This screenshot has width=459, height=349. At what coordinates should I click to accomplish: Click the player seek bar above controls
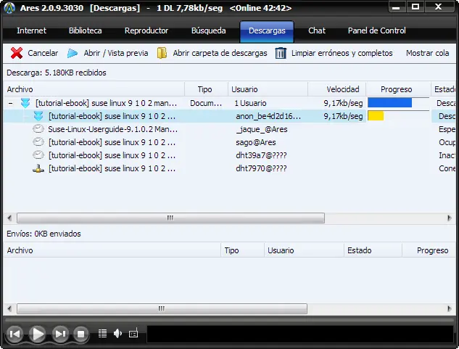pyautogui.click(x=229, y=319)
